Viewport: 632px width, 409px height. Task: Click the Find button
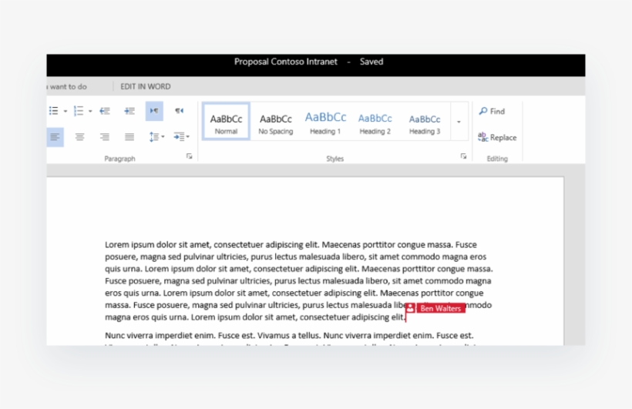coord(492,111)
